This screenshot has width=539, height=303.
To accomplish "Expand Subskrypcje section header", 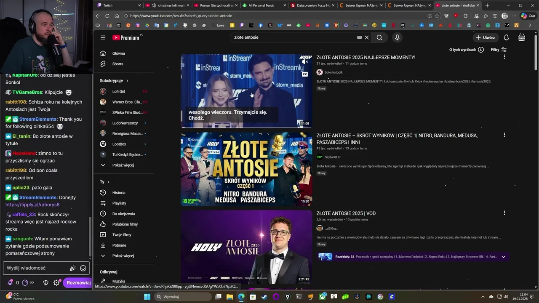I will tap(114, 81).
